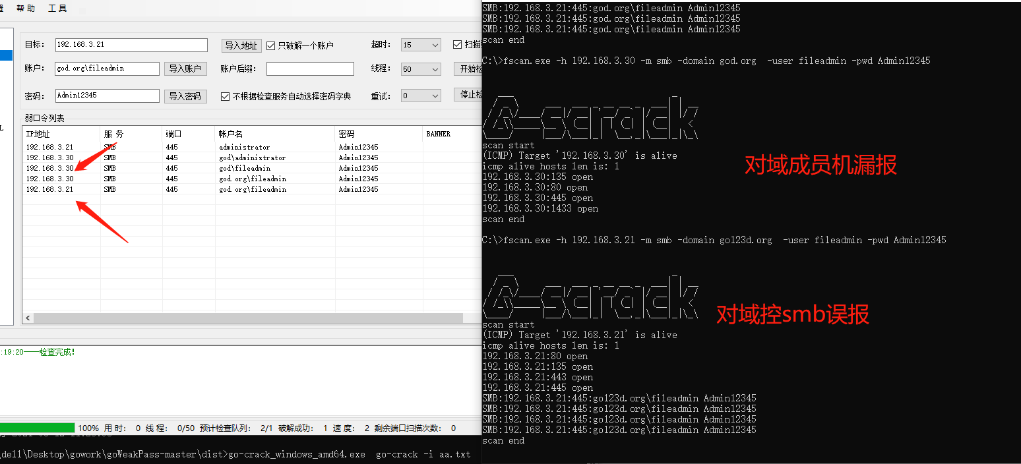Viewport: 1021px width, 464px height.
Task: Open the 帮助 menu
Action: click(26, 9)
